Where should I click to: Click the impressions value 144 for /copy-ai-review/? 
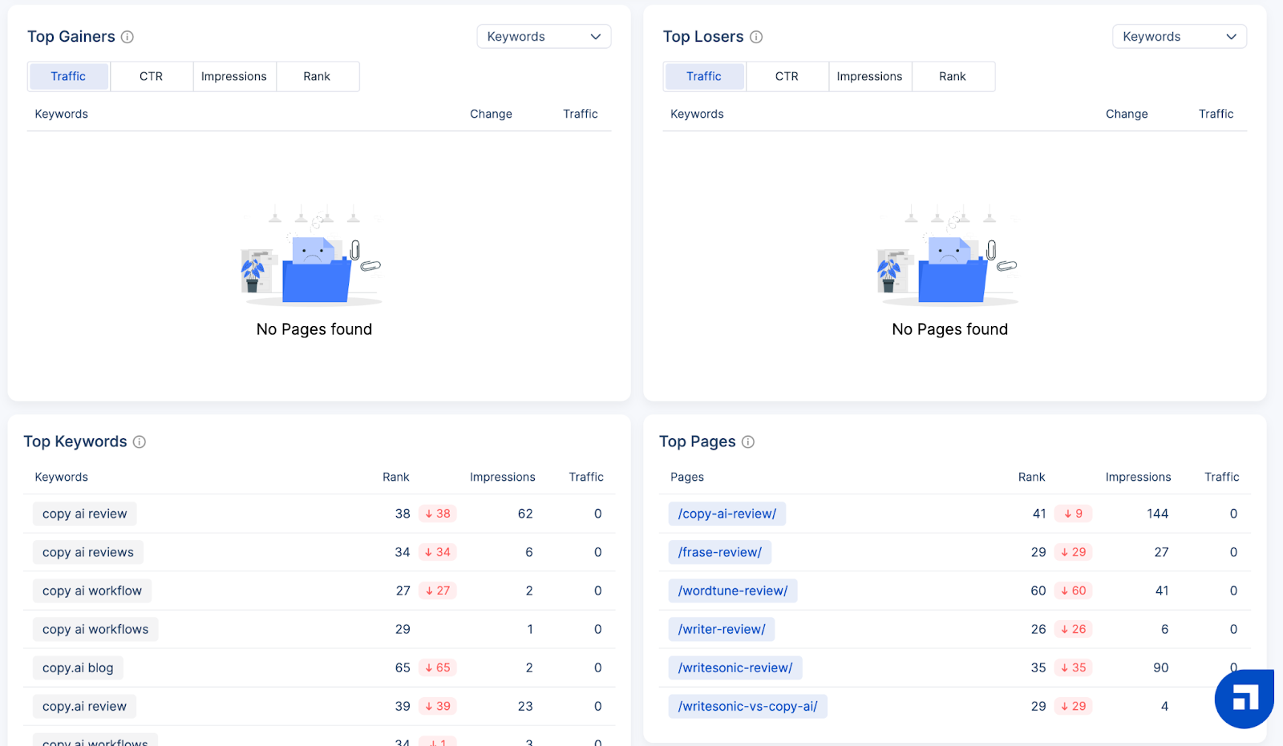(x=1158, y=514)
